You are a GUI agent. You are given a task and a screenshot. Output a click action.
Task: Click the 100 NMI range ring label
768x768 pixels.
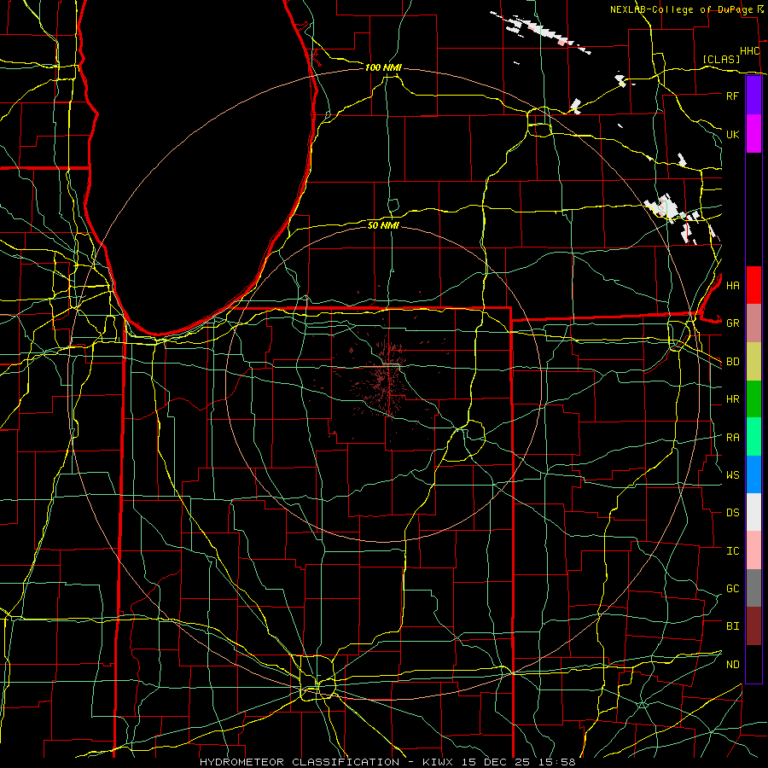383,67
